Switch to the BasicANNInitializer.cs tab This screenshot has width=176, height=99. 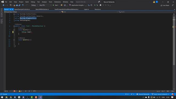(42, 9)
